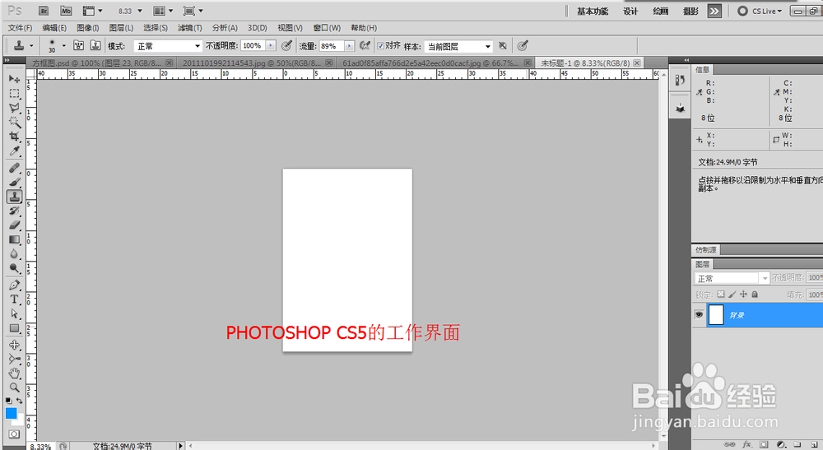Screen dimensions: 823x450
Task: Select the Eyedropper tool
Action: [x=14, y=151]
